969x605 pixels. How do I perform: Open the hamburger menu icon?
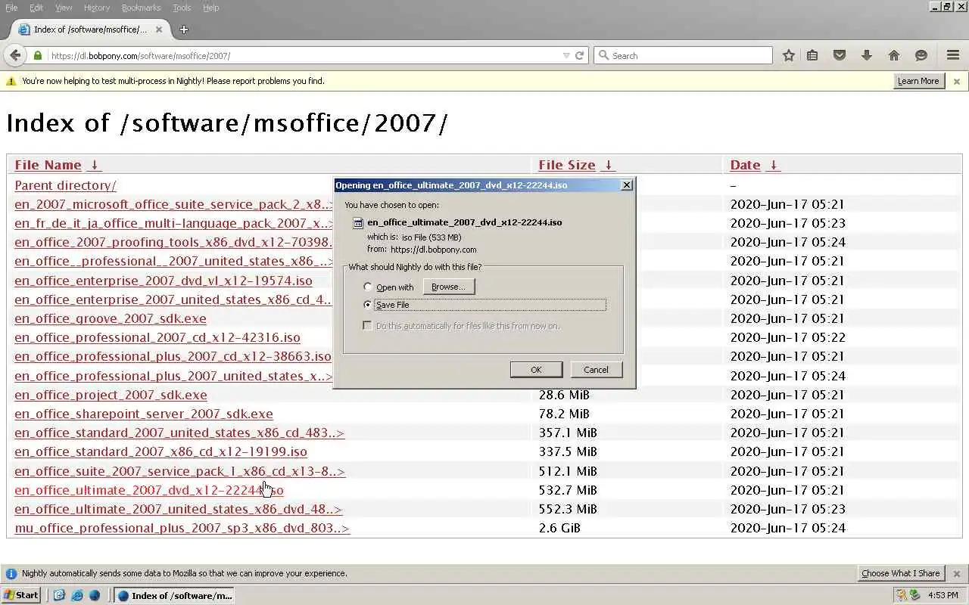pyautogui.click(x=953, y=55)
